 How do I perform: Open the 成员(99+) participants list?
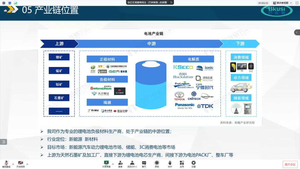coord(132,164)
